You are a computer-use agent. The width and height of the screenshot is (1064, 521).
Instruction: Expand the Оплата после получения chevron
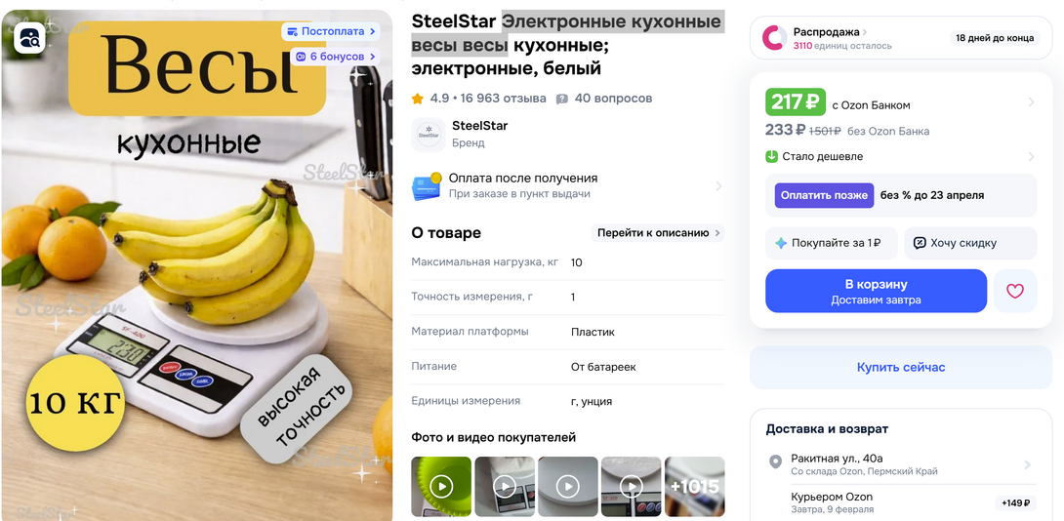pyautogui.click(x=718, y=186)
